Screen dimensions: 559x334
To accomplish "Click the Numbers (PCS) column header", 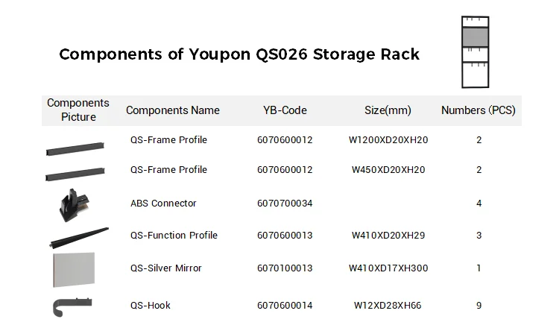I will coord(479,110).
